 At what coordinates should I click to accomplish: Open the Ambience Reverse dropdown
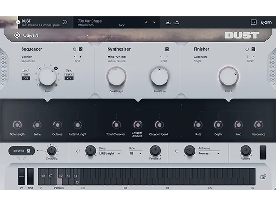point(211,154)
